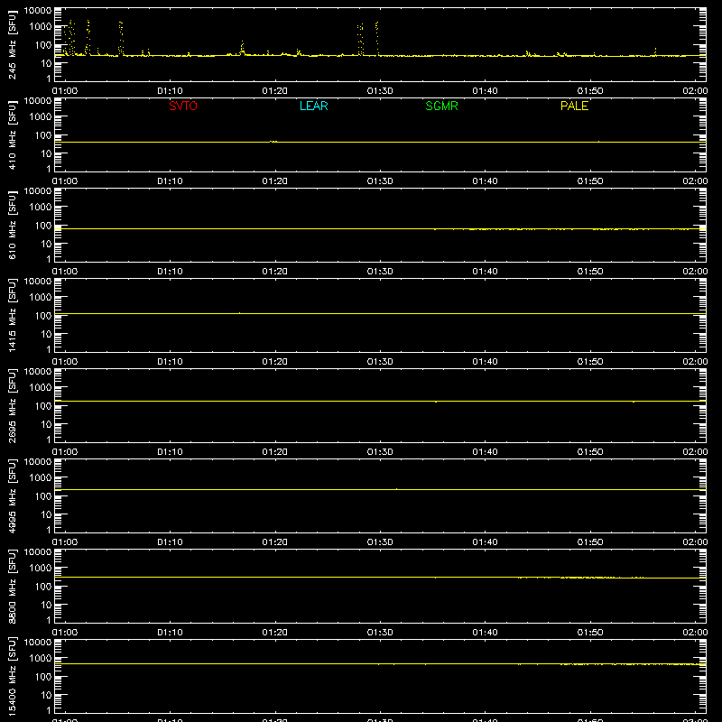
Task: Click the 10000 y-axis value on the 245 MHz plot
Action: point(38,10)
